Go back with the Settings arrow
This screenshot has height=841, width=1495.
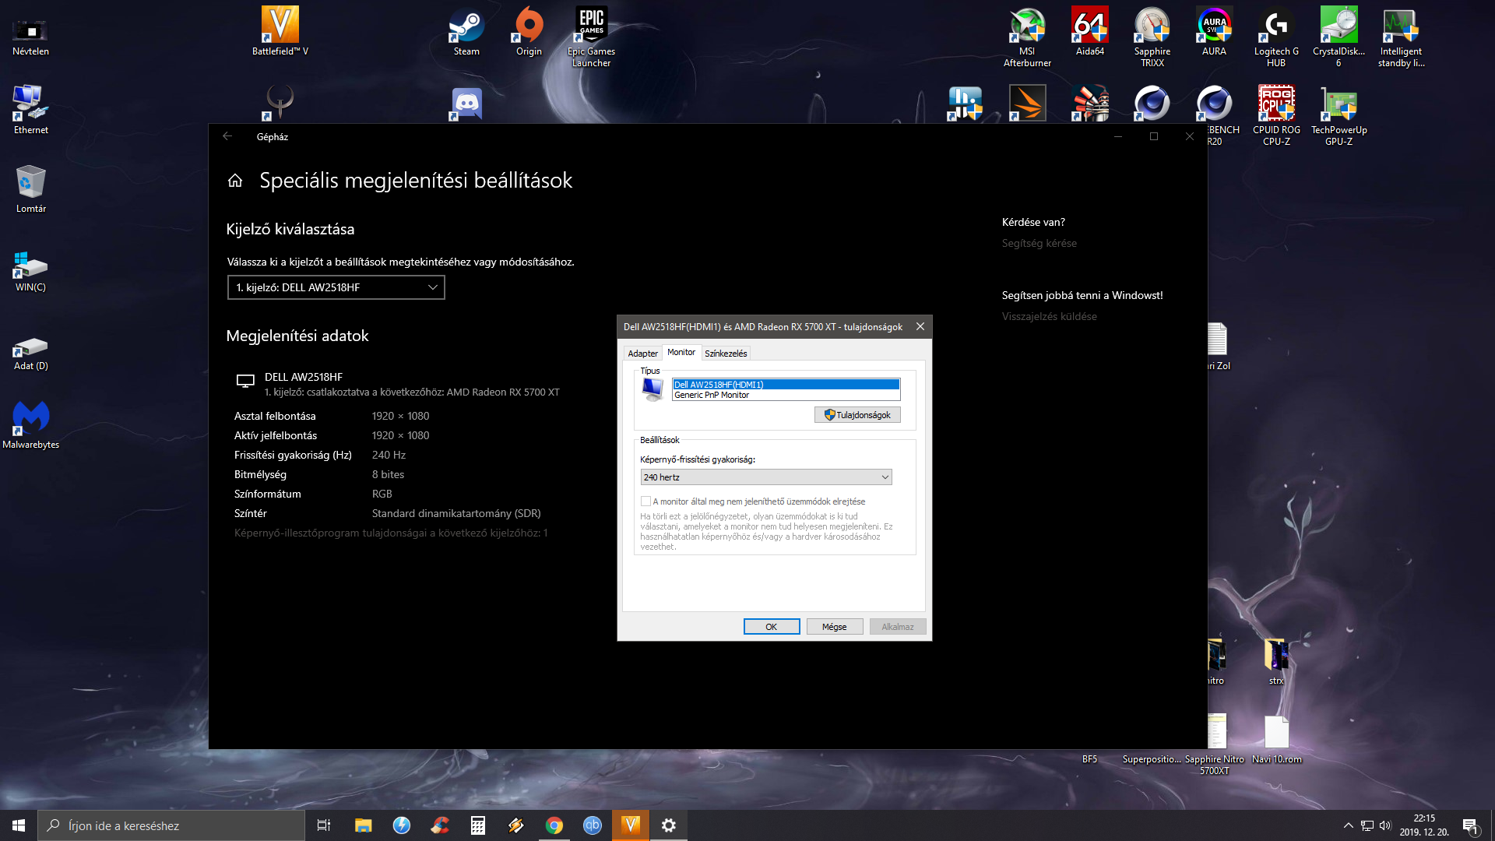227,136
